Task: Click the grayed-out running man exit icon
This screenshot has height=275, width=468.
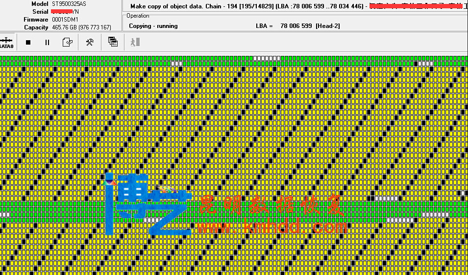Action: [x=135, y=43]
